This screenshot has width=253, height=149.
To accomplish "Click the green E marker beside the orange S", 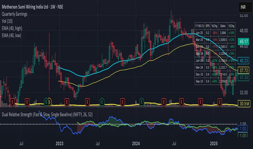I will [46, 102].
